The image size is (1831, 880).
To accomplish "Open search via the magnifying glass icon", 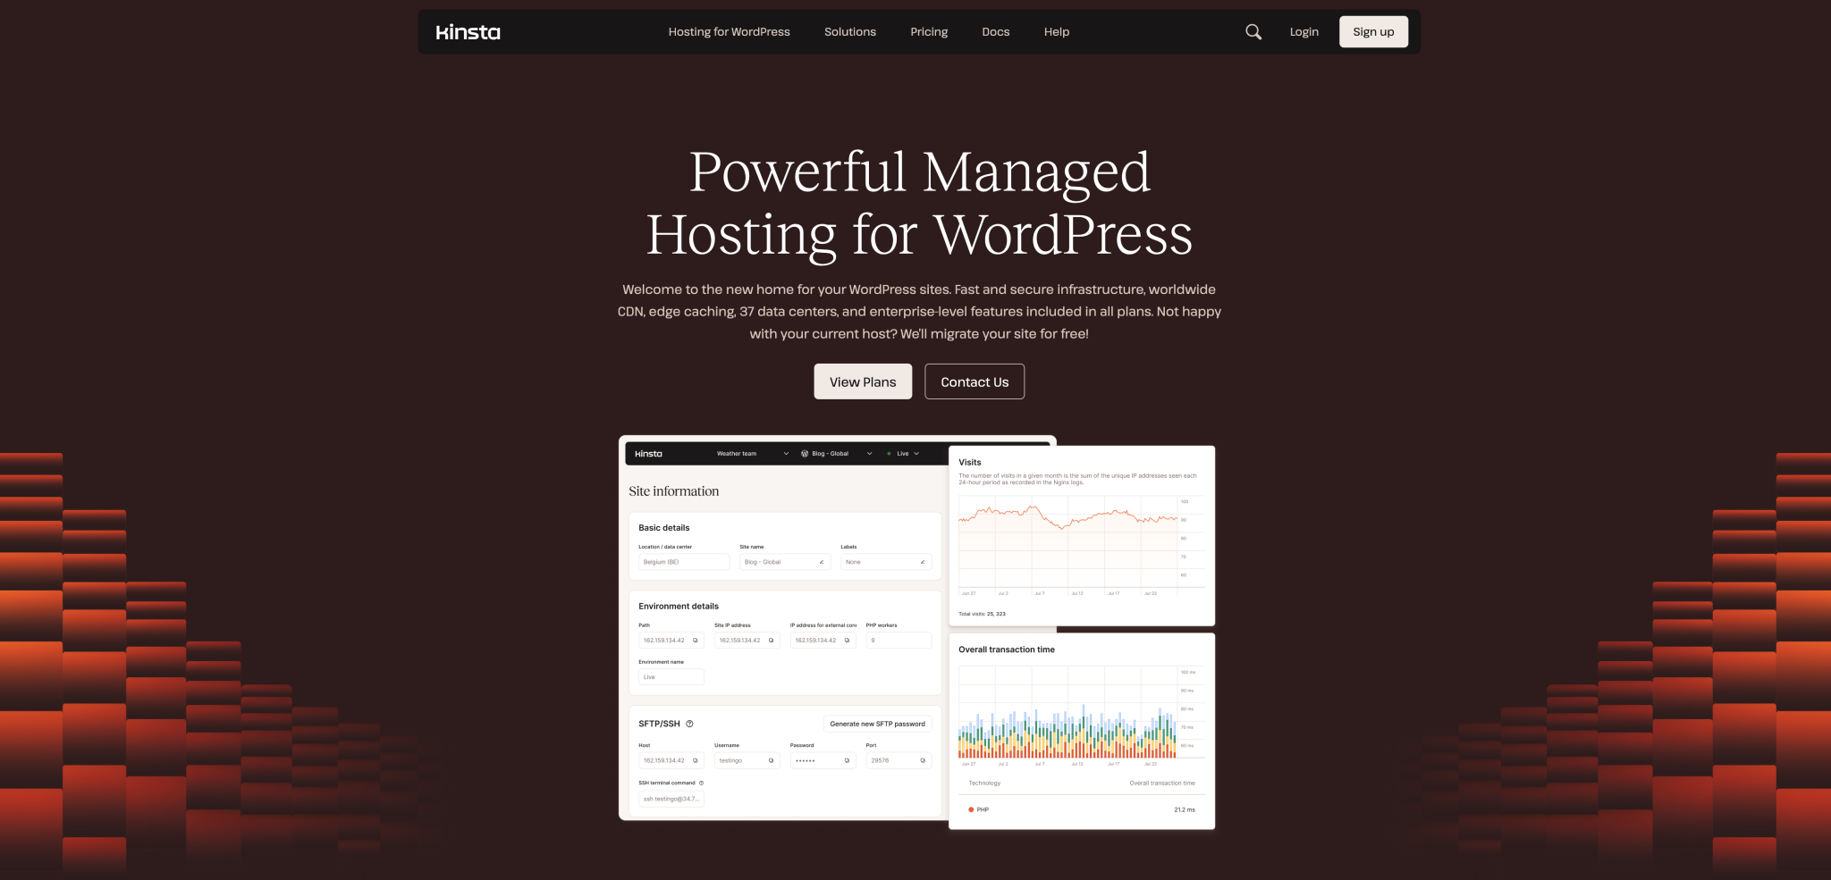I will 1253,31.
